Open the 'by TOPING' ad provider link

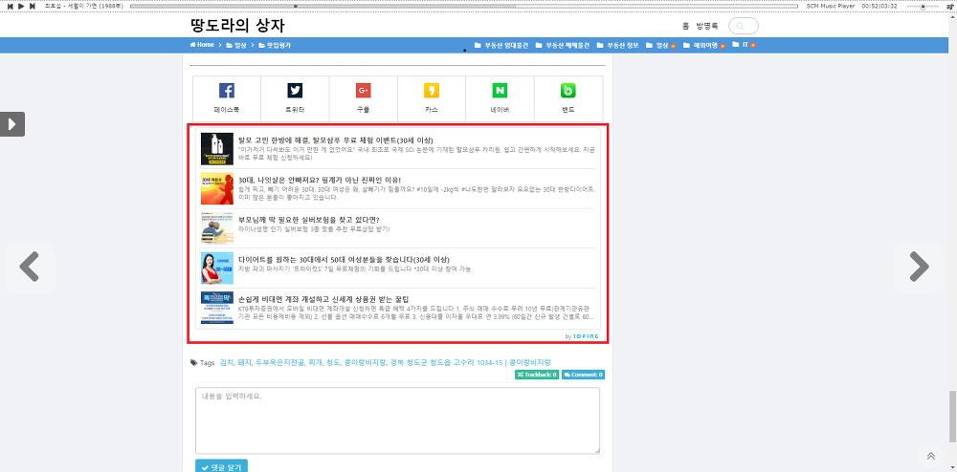(582, 336)
